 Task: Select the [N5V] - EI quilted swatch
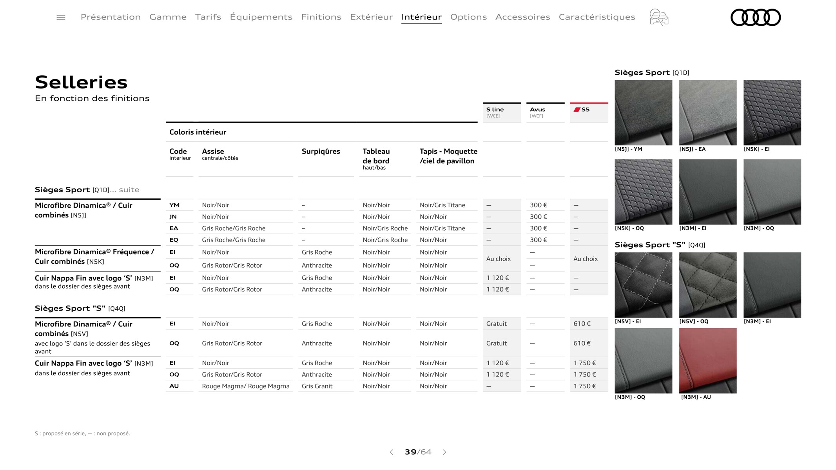643,285
